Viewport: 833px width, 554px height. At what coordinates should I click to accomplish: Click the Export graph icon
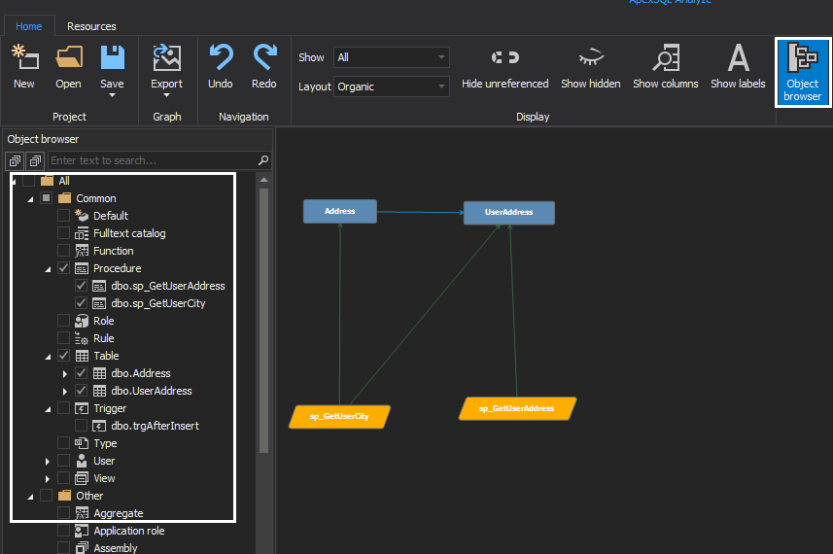[x=167, y=59]
